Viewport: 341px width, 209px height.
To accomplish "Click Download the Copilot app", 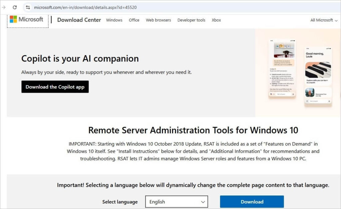I will pos(55,87).
